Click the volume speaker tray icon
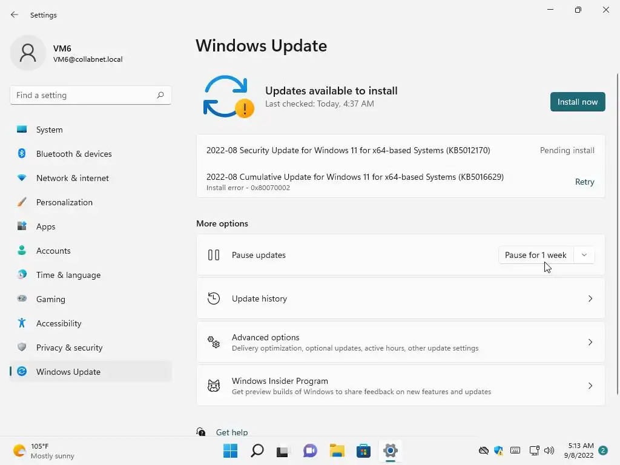Image resolution: width=620 pixels, height=465 pixels. click(x=549, y=450)
